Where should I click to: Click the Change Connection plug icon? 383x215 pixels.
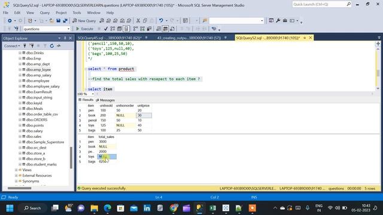16,29
